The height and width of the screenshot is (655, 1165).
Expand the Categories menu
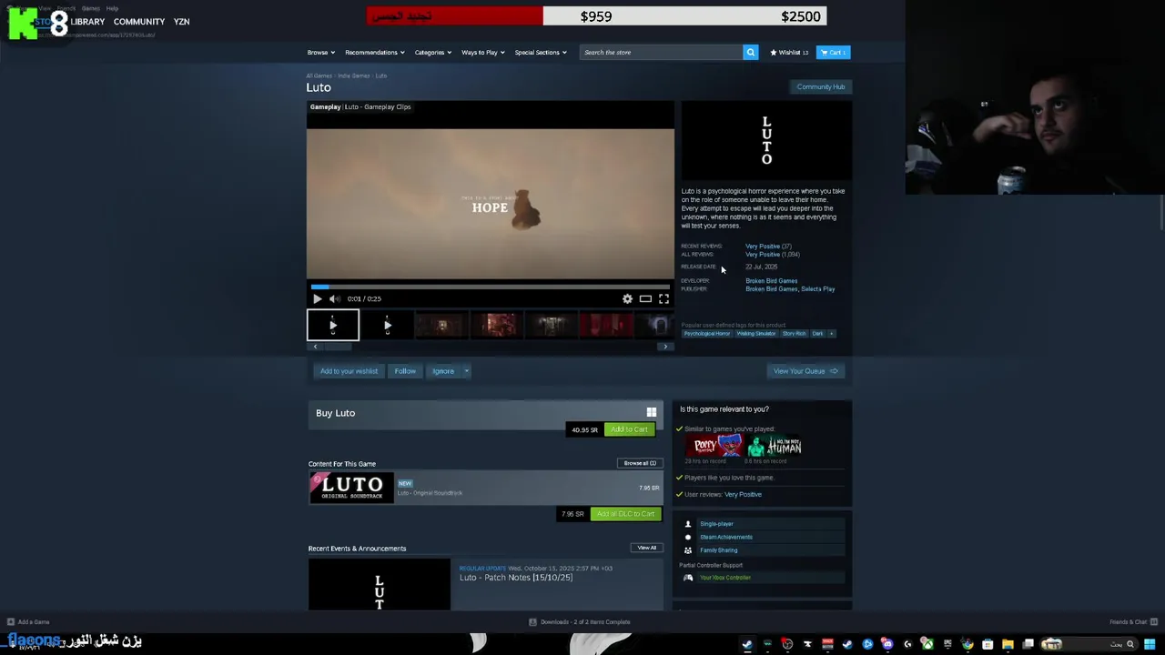pos(433,52)
